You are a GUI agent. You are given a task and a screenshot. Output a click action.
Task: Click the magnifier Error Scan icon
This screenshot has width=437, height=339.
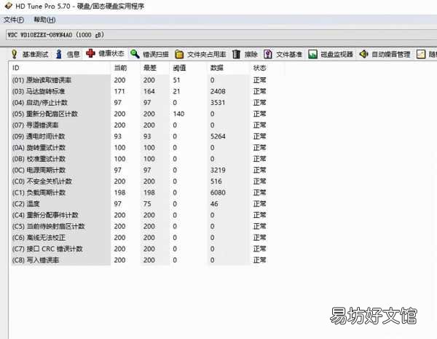point(135,53)
